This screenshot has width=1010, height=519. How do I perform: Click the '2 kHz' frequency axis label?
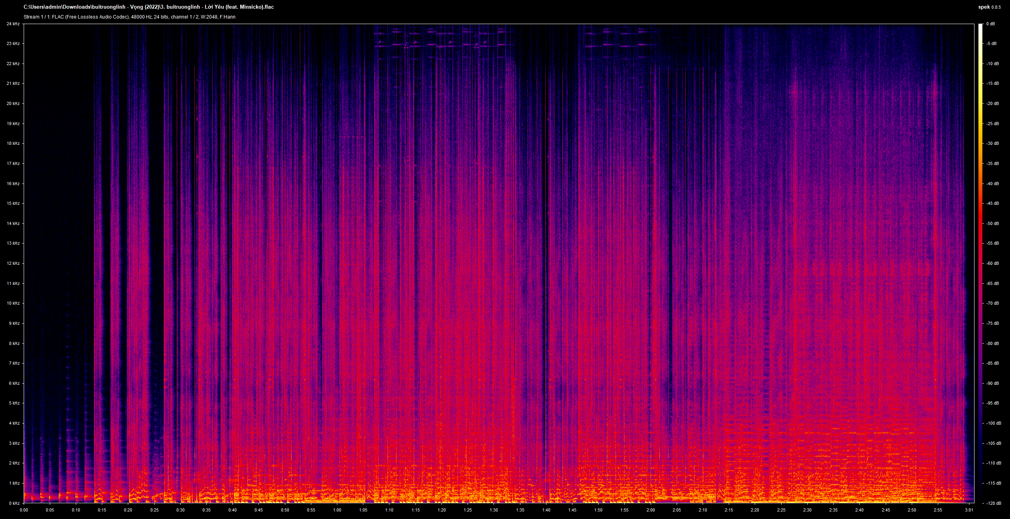(14, 463)
